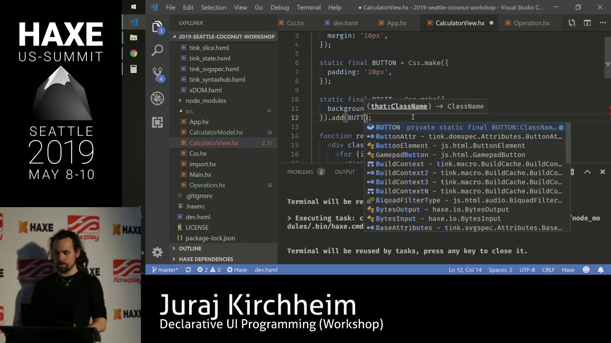
Task: Expand the OUTLINE section
Action: pyautogui.click(x=190, y=249)
